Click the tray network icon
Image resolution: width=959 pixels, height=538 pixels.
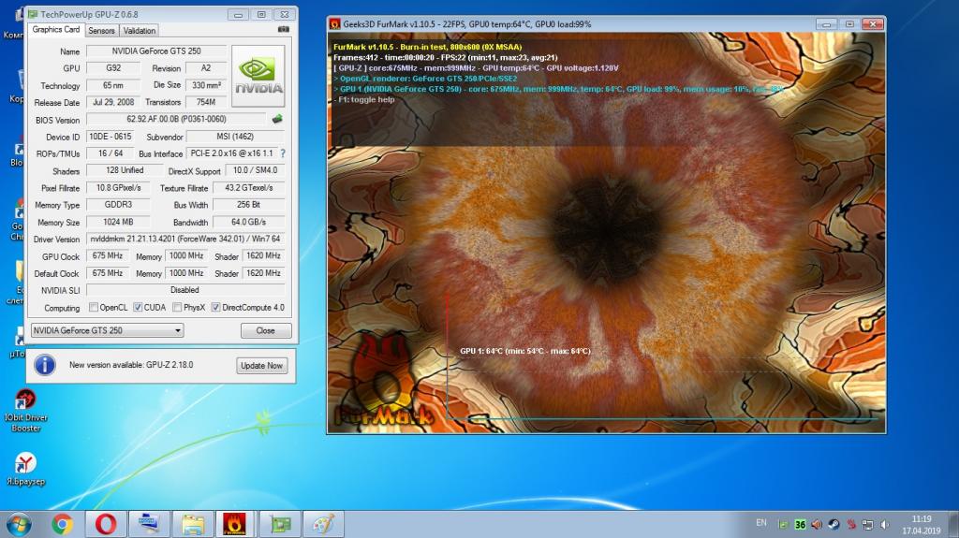(x=868, y=525)
